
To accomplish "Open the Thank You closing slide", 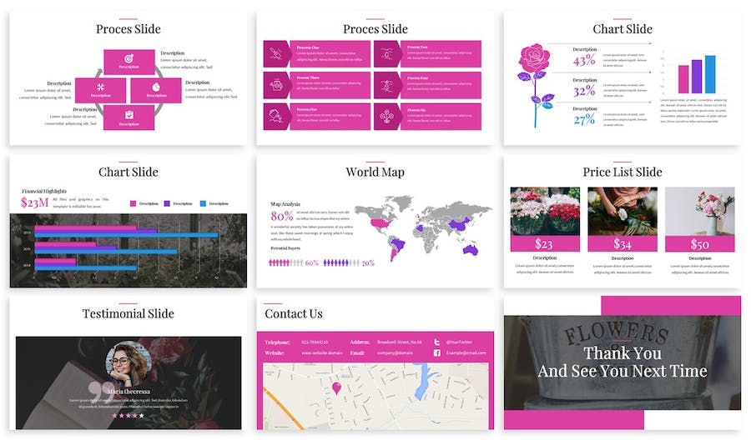I will pos(622,362).
